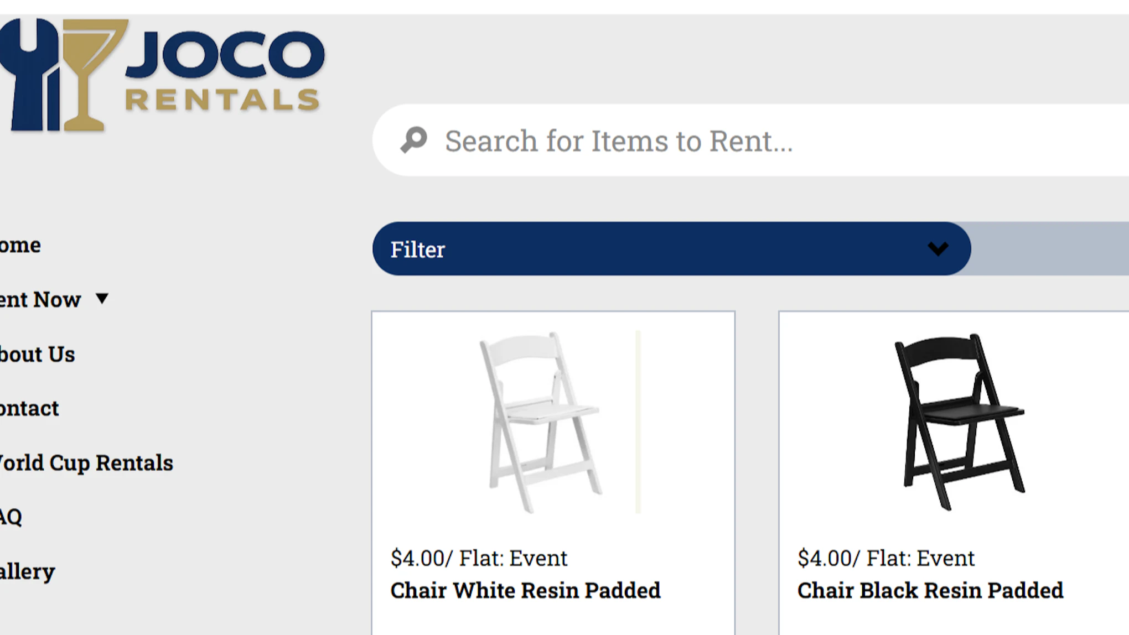Open the Home page

tap(19, 244)
